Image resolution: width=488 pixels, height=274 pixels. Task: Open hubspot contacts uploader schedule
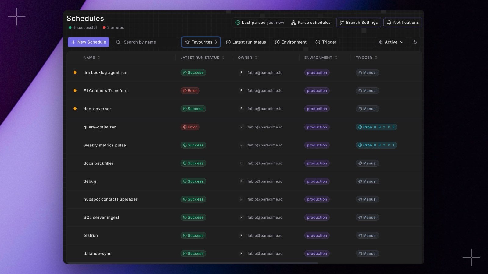[110, 199]
